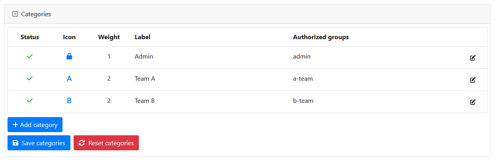Save the categories
The height and width of the screenshot is (161, 495).
tap(39, 143)
